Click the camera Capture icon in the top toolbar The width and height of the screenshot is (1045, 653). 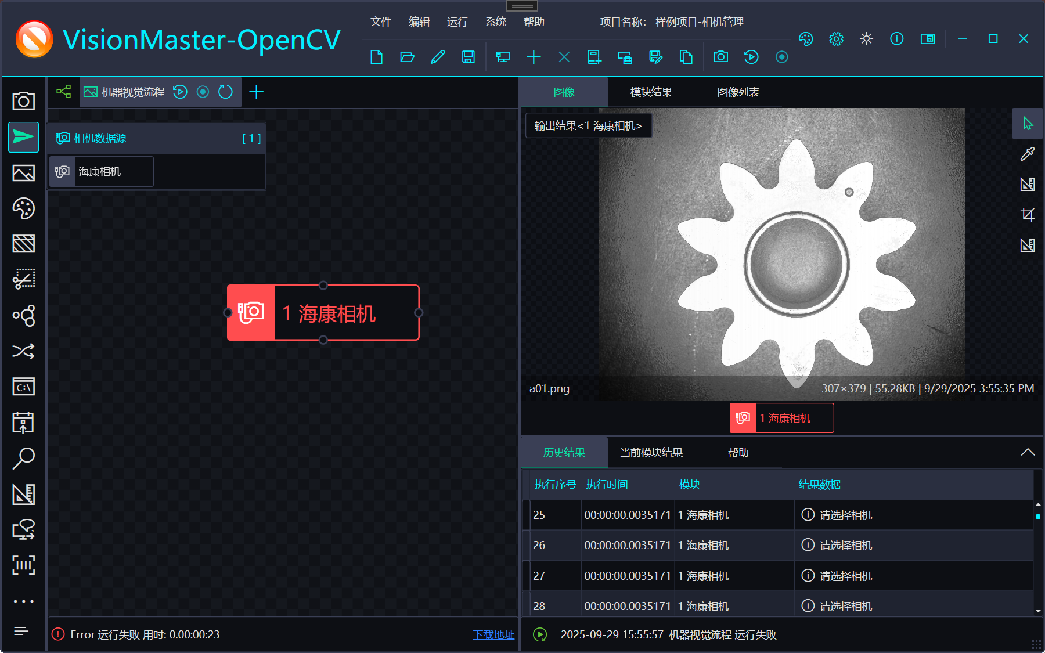click(721, 57)
